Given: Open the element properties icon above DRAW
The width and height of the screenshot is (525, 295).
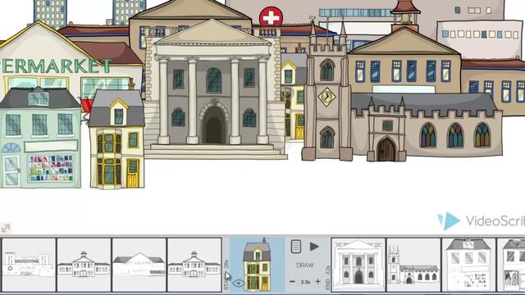Looking at the screenshot, I should pos(295,247).
